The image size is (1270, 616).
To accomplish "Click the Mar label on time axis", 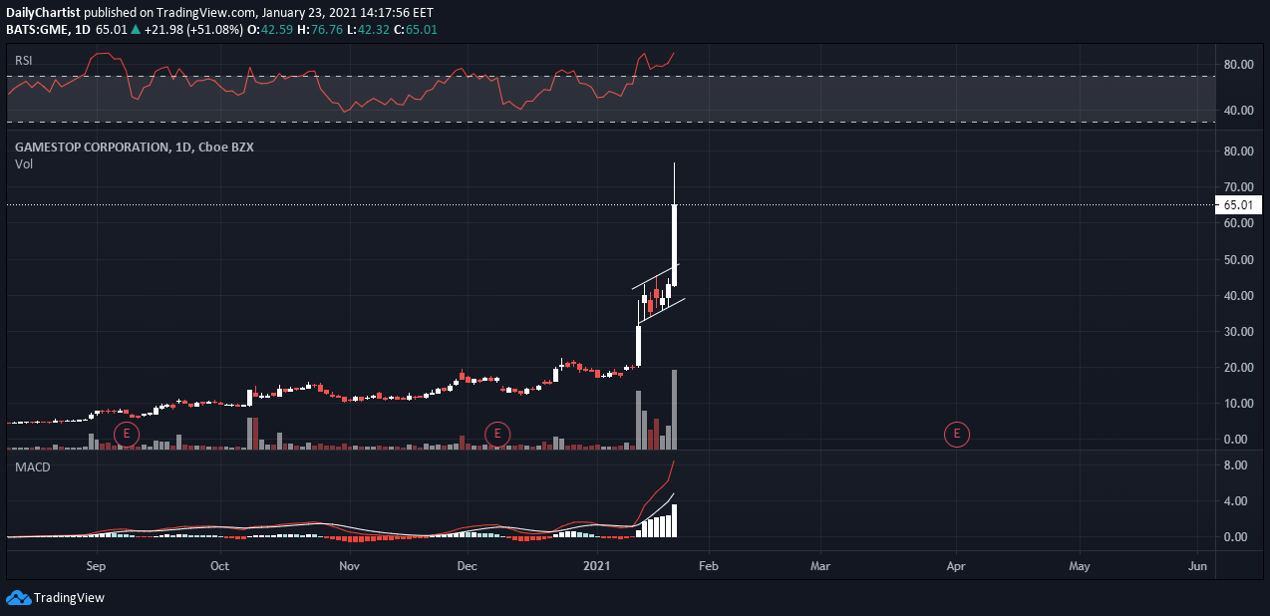I will pos(820,566).
